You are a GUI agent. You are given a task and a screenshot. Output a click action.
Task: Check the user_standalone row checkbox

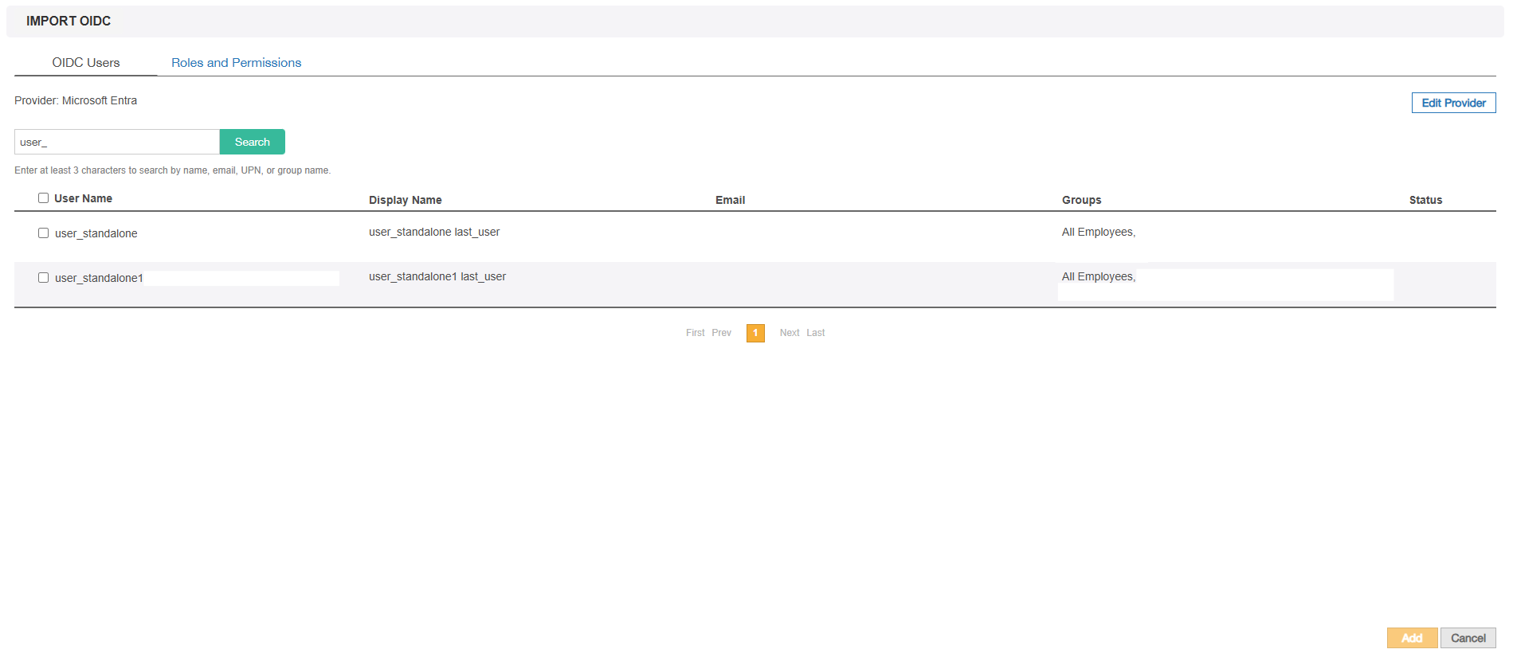tap(43, 233)
